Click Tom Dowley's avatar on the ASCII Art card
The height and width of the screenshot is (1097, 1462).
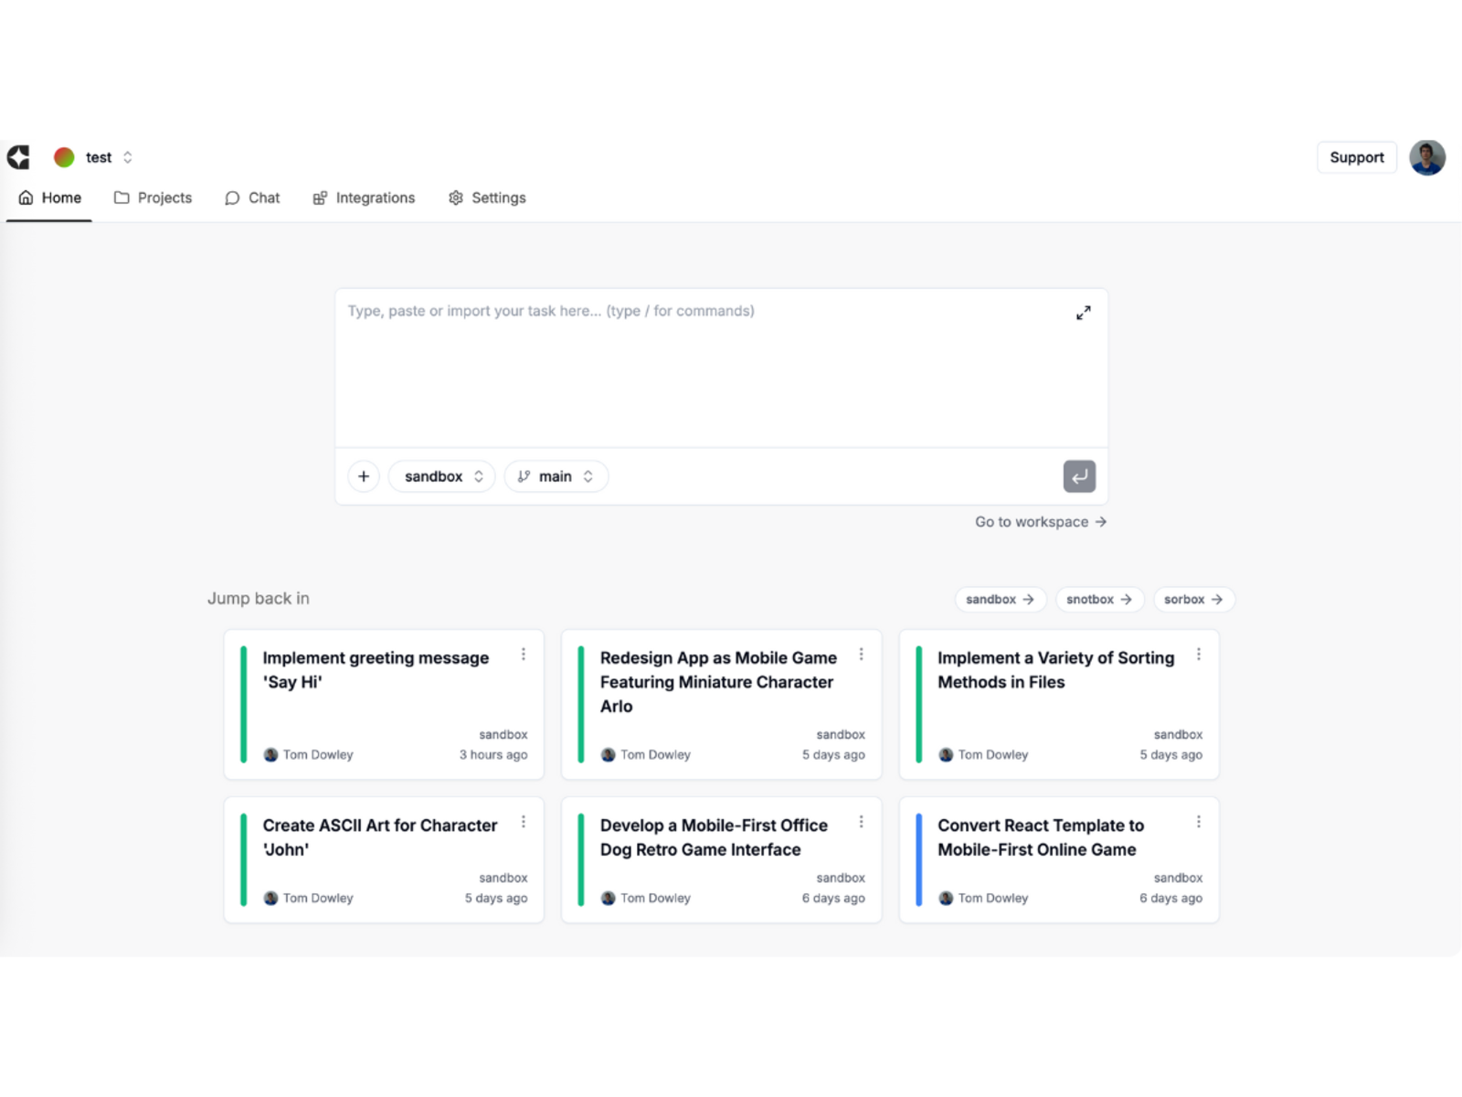[270, 898]
